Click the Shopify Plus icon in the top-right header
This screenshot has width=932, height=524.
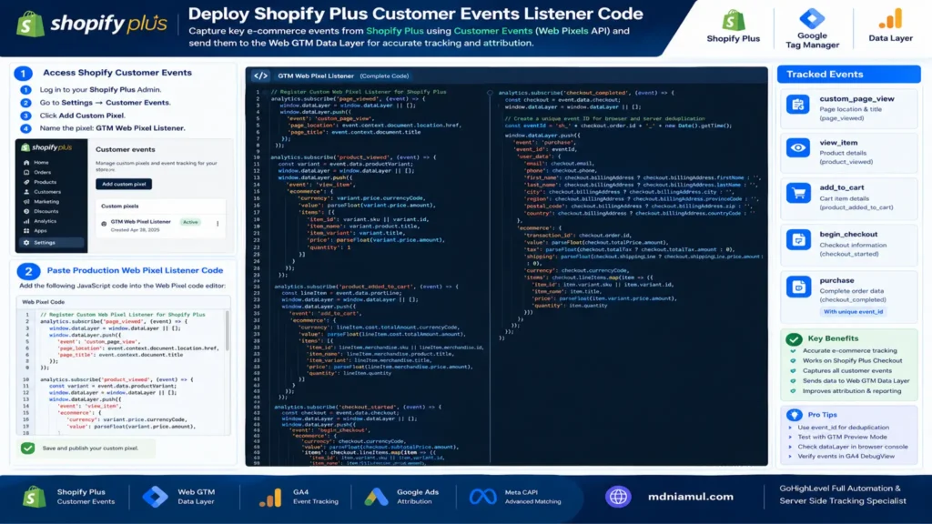(x=733, y=21)
